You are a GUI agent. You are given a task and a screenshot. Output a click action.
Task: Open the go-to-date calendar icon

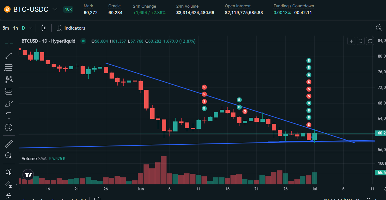97,198
